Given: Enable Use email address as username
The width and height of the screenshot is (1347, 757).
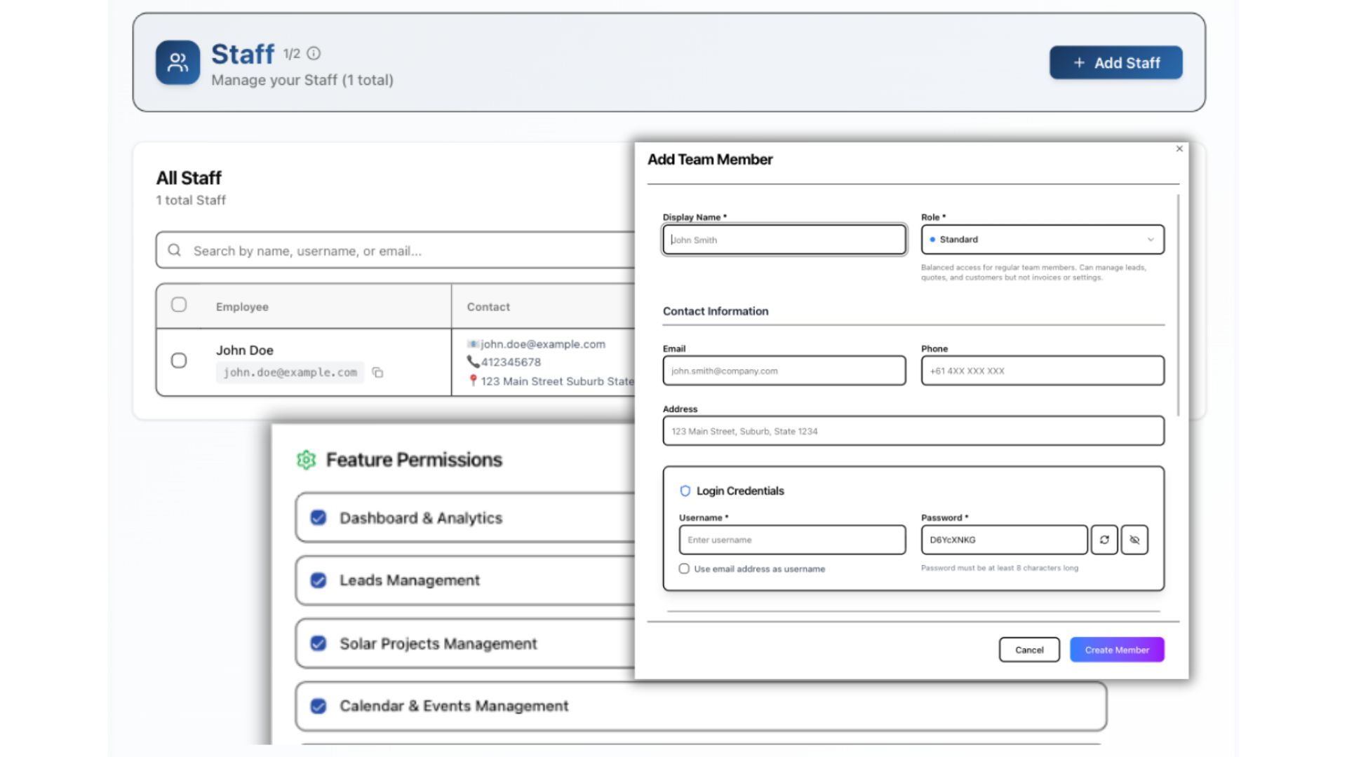Looking at the screenshot, I should (684, 568).
